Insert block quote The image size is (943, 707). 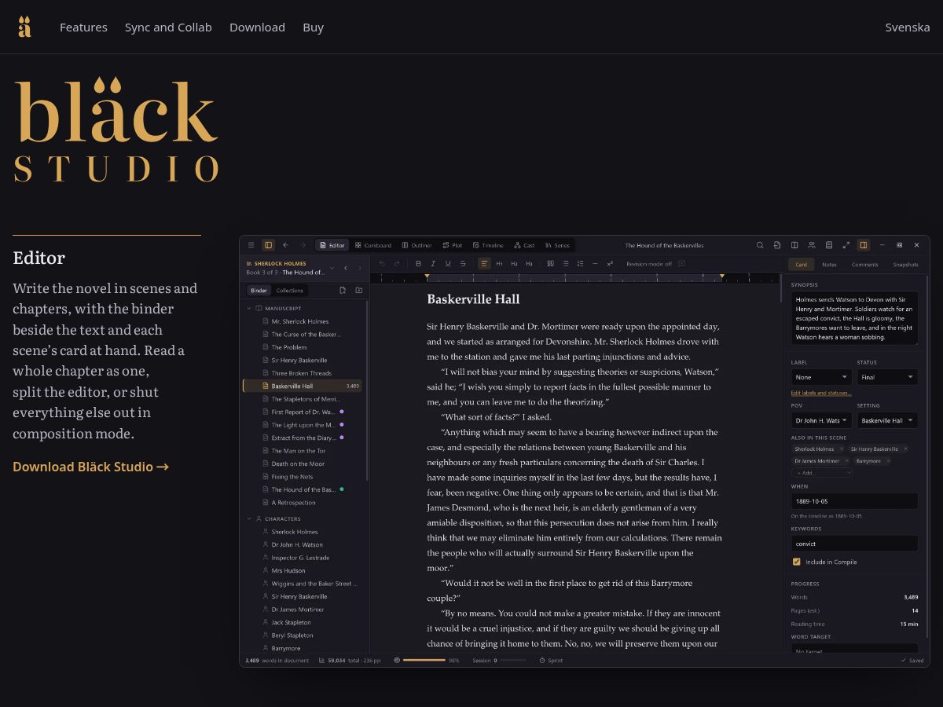[550, 263]
